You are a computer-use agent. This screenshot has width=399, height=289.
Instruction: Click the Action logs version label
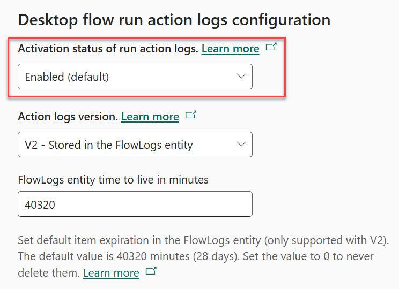tap(68, 117)
